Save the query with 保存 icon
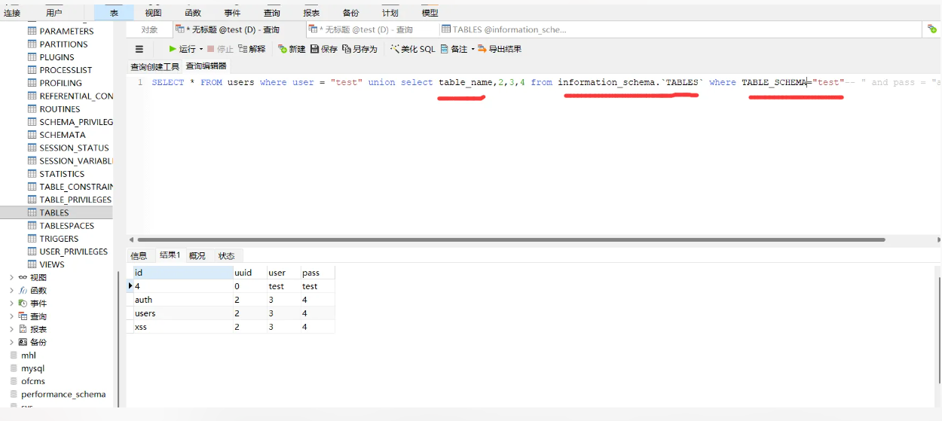The image size is (942, 421). click(315, 49)
